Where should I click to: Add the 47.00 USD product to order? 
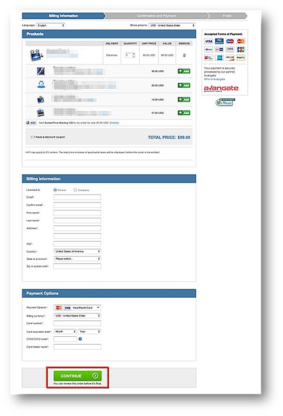click(184, 113)
